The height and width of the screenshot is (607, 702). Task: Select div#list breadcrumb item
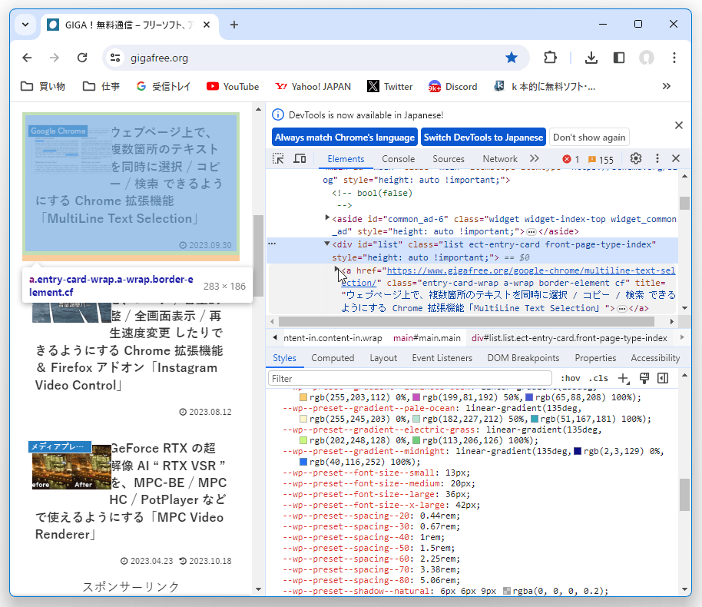tap(569, 338)
